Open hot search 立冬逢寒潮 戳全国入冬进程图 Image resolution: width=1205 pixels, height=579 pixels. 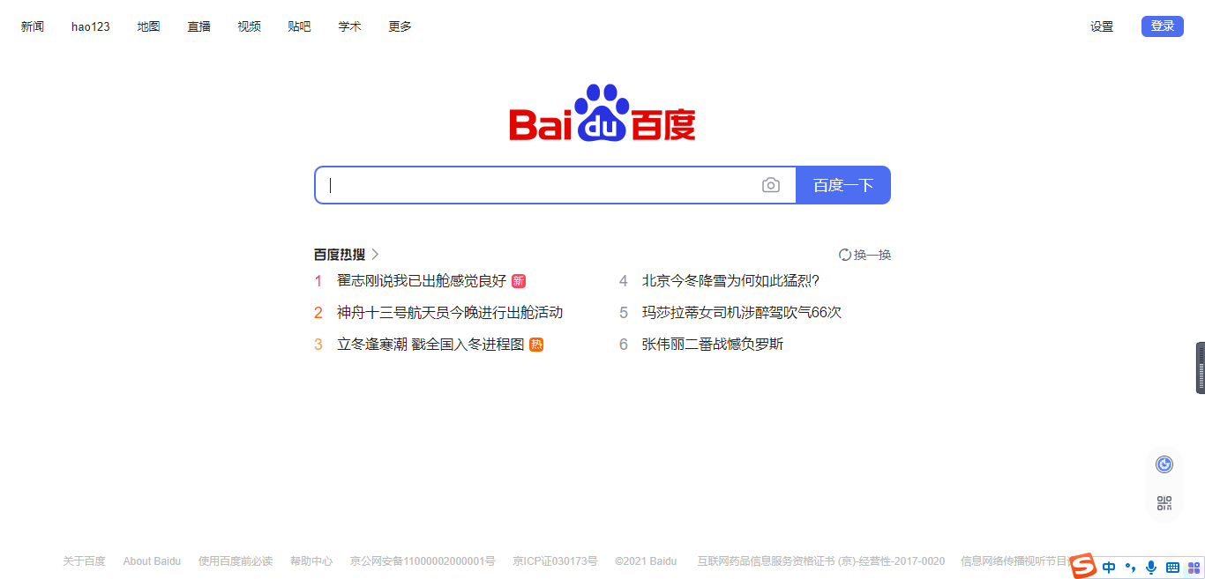pyautogui.click(x=430, y=345)
